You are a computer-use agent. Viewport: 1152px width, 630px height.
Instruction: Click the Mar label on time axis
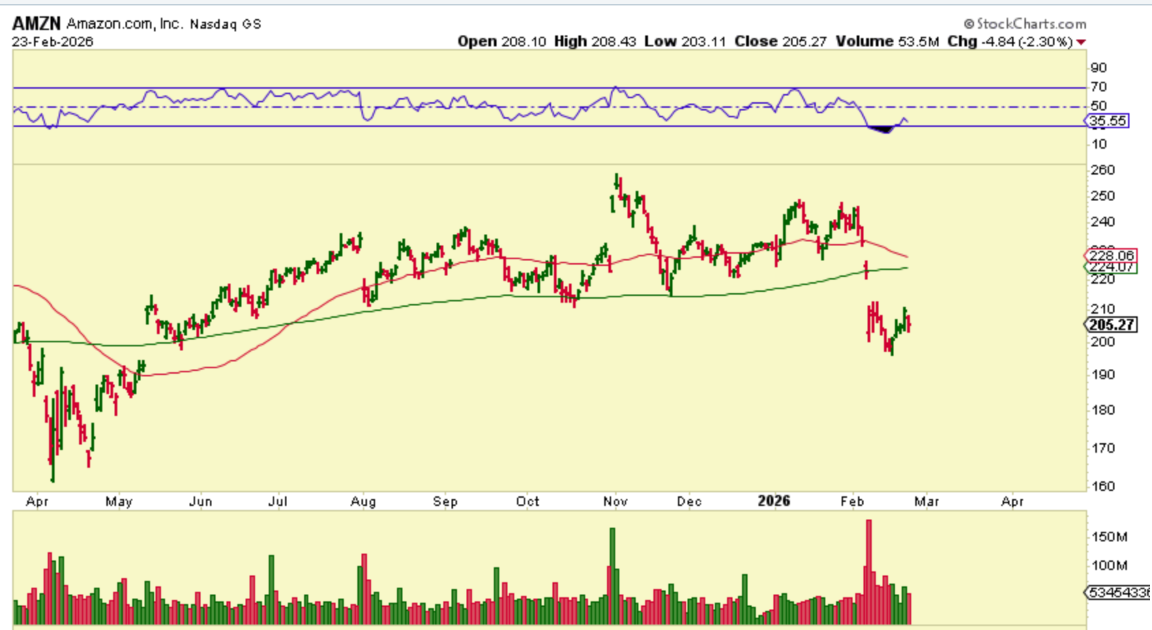click(927, 502)
